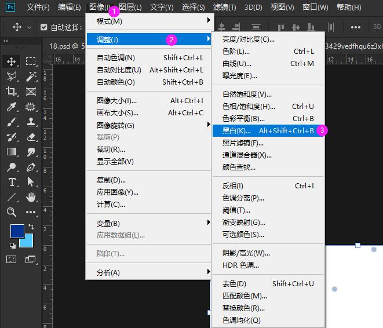Select the Clone Stamp tool
383x328 pixels.
pyautogui.click(x=31, y=122)
